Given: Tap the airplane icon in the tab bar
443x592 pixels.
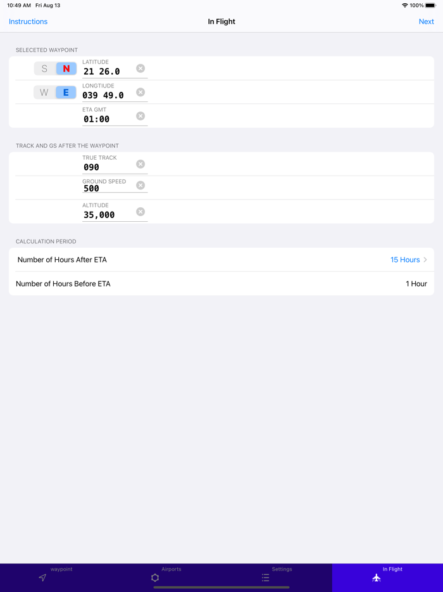Looking at the screenshot, I should (x=377, y=577).
